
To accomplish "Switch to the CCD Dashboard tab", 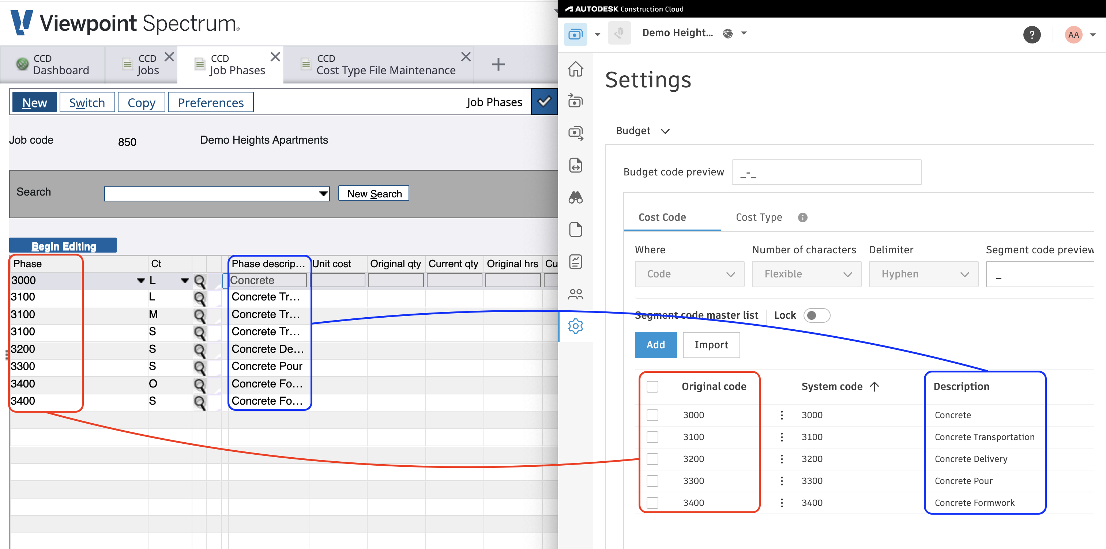I will (x=52, y=64).
